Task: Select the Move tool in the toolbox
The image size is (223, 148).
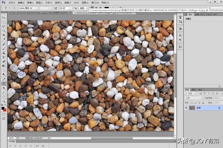Action: coord(4,17)
